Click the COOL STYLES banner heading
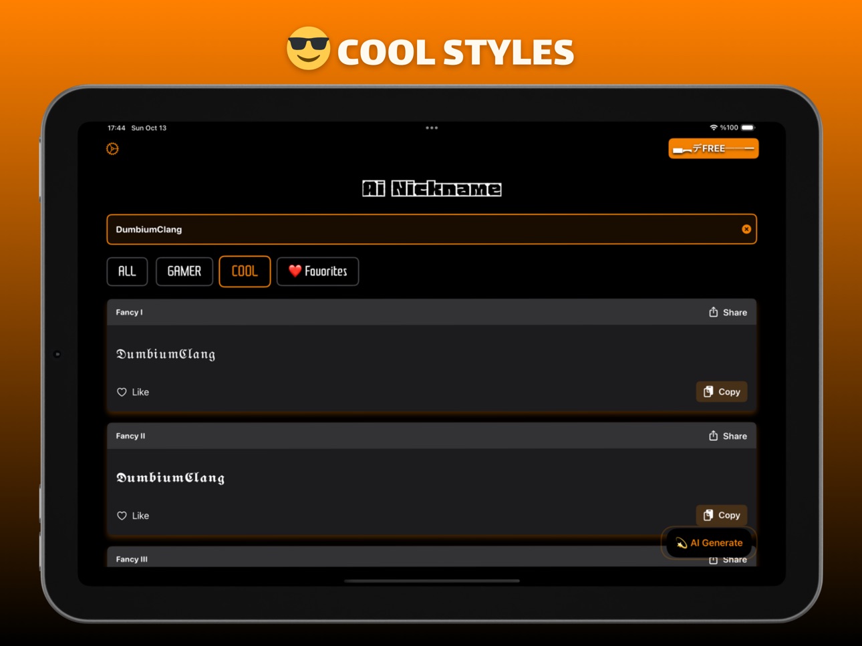The width and height of the screenshot is (862, 646). pyautogui.click(x=456, y=52)
